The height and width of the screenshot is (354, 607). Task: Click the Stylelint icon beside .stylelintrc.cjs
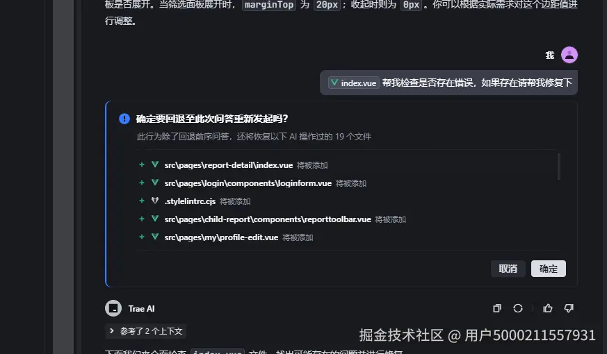point(155,201)
